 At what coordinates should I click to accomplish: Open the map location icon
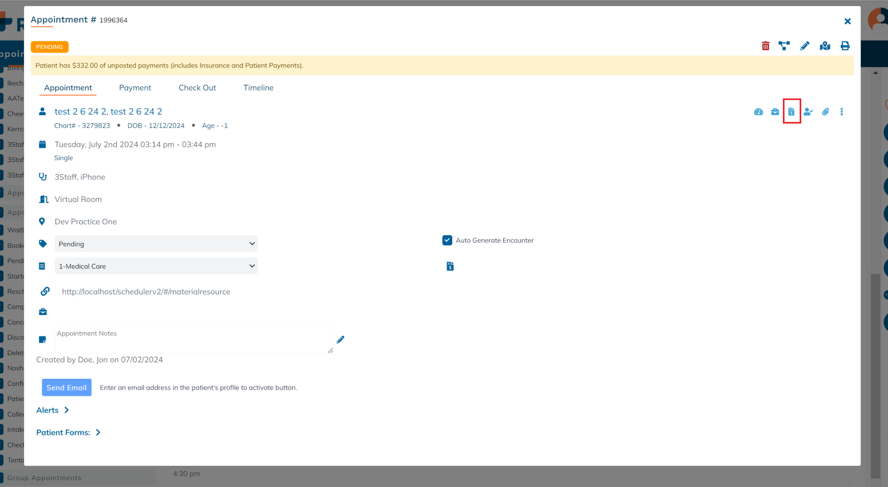point(825,46)
